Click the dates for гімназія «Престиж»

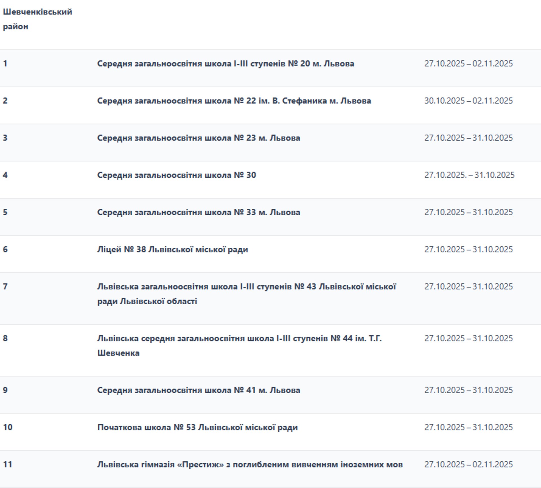coord(468,465)
